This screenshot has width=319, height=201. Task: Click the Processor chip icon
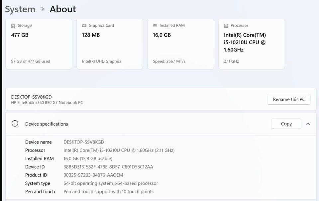[226, 26]
